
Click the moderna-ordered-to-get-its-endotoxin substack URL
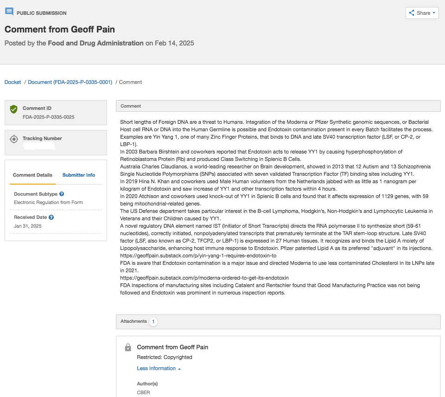click(204, 278)
